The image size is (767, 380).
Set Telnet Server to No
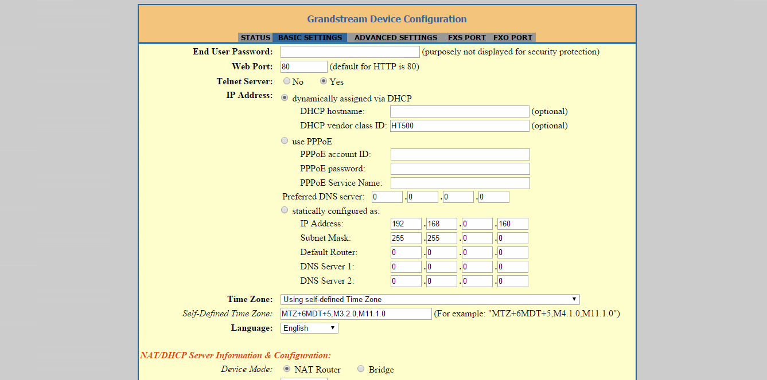[x=287, y=81]
